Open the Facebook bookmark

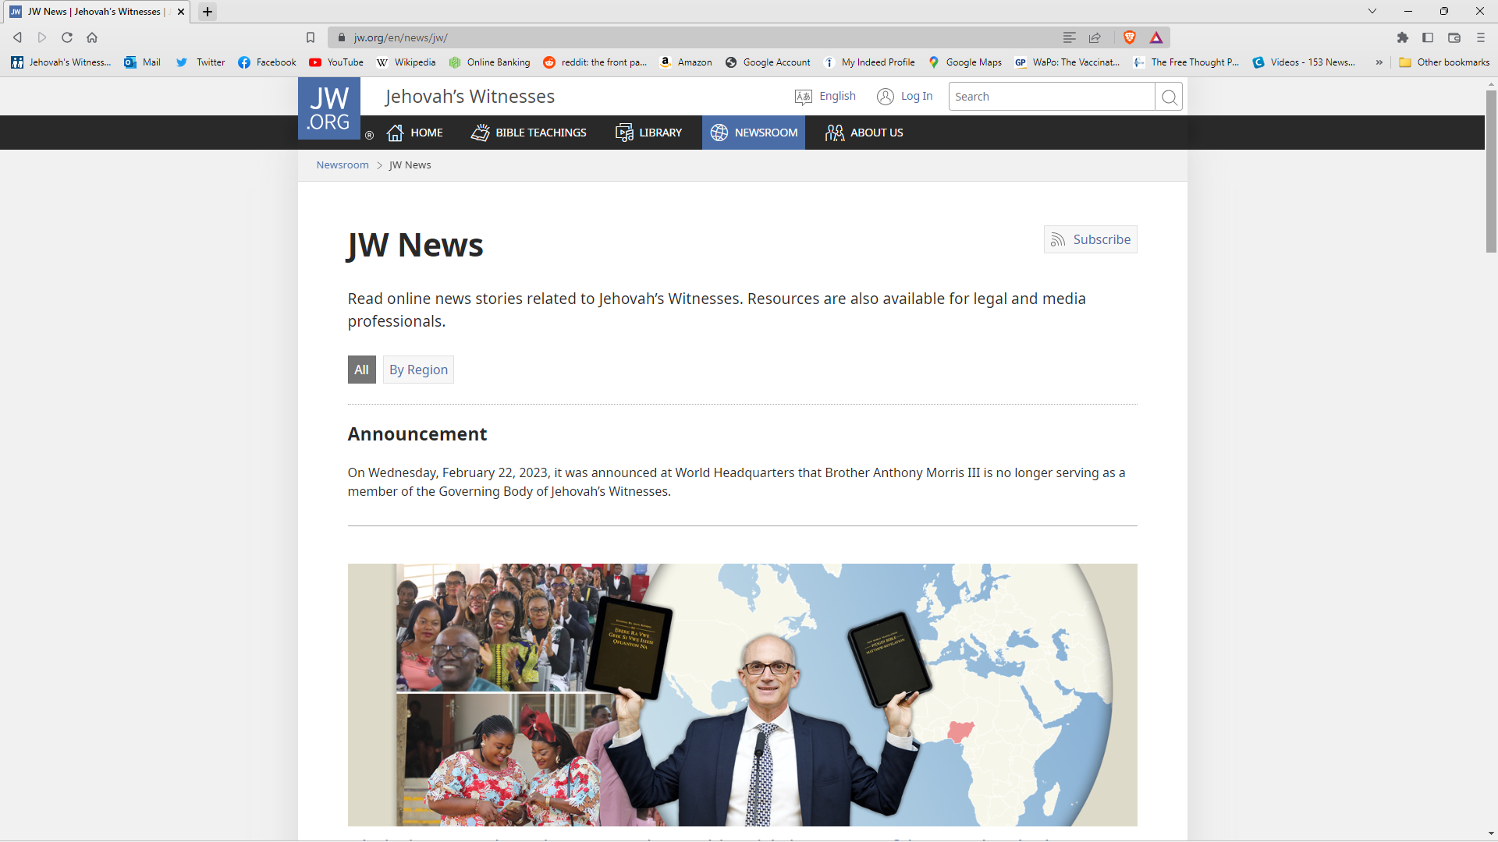click(x=267, y=62)
